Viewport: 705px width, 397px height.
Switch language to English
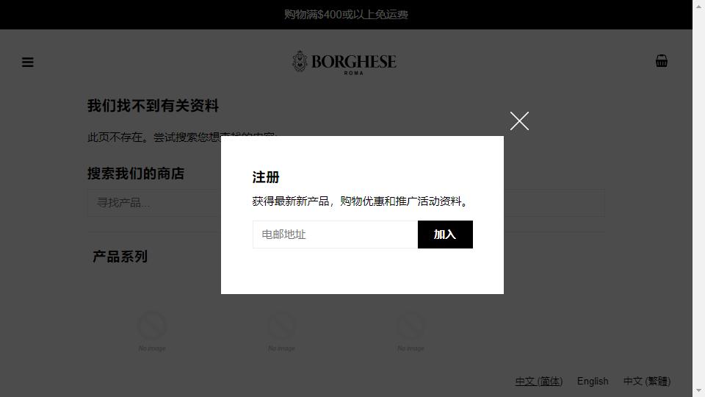[x=593, y=382]
